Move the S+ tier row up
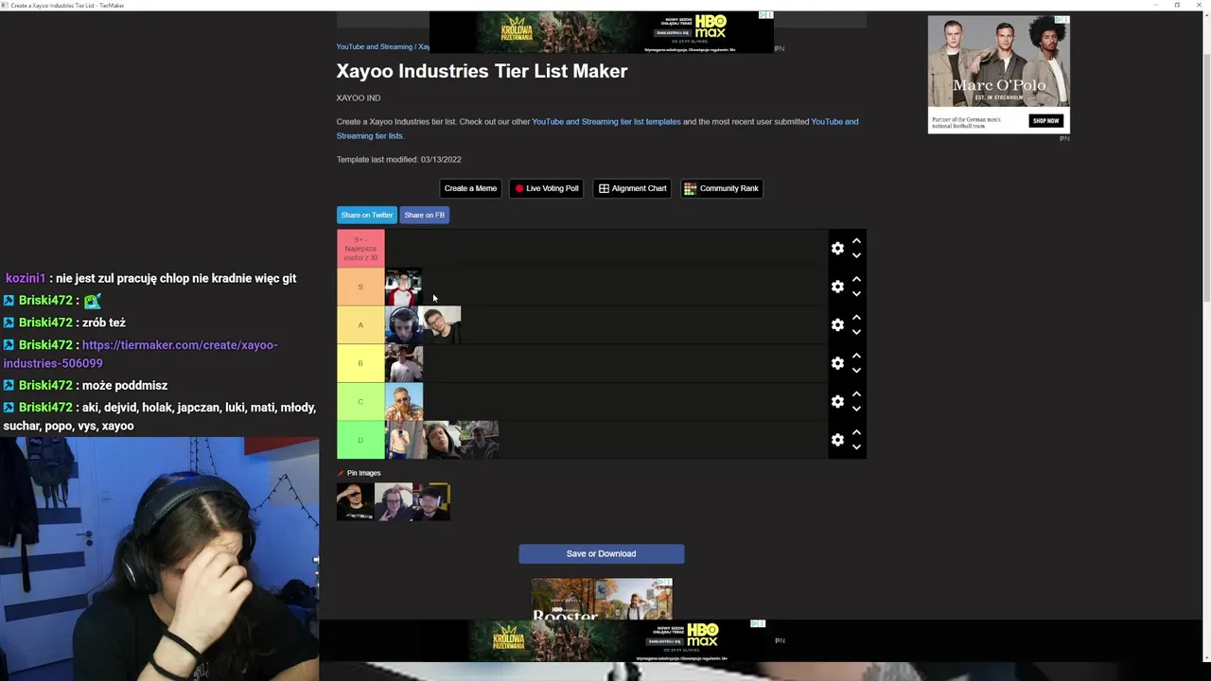Screen dimensions: 1211x681 pyautogui.click(x=856, y=241)
